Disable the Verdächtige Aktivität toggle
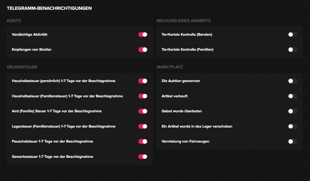This screenshot has height=181, width=310. [143, 34]
